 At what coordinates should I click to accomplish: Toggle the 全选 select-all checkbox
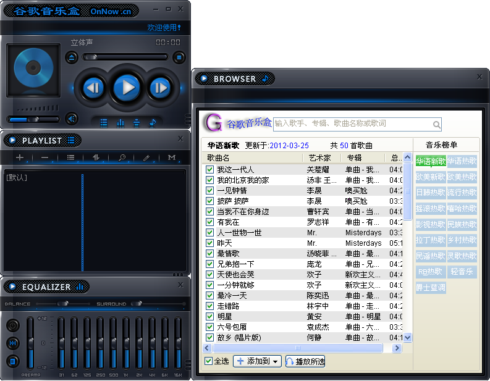tap(208, 361)
